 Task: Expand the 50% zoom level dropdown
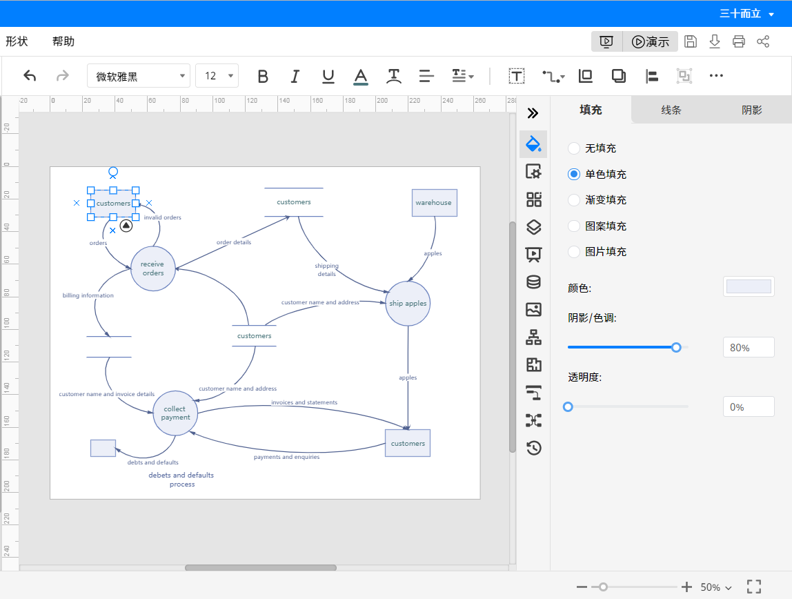point(716,587)
